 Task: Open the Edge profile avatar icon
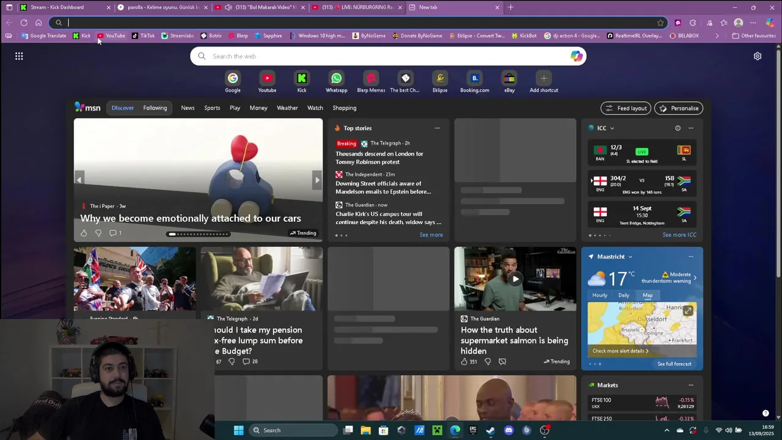(739, 23)
